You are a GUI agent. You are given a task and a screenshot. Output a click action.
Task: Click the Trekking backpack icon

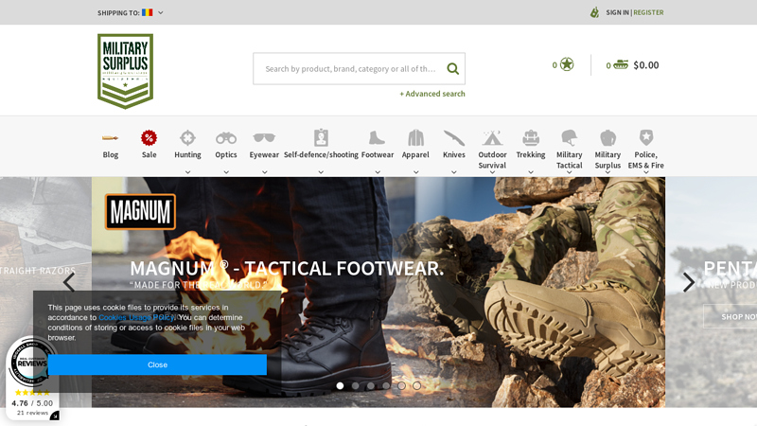[531, 138]
